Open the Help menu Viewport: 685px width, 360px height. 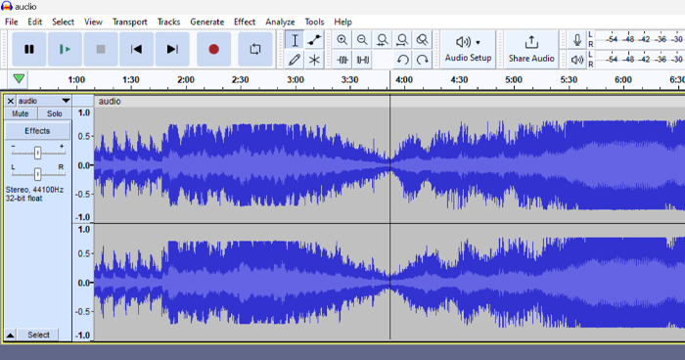pyautogui.click(x=342, y=22)
